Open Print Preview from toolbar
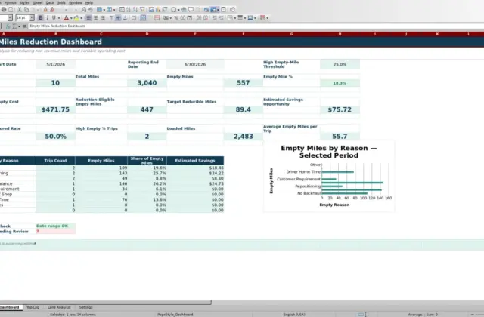 [10, 10]
